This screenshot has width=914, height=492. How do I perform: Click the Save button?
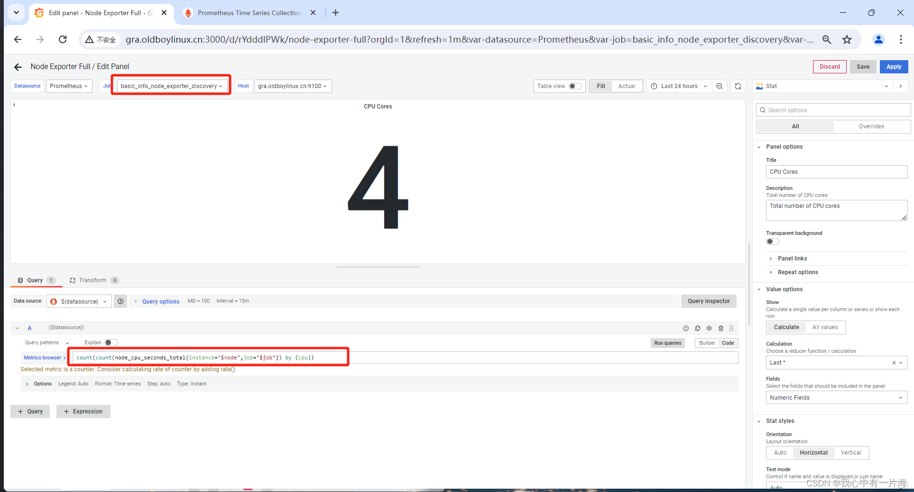tap(863, 67)
